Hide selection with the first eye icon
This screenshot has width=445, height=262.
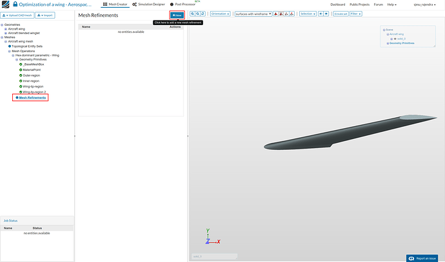pyautogui.click(x=321, y=14)
